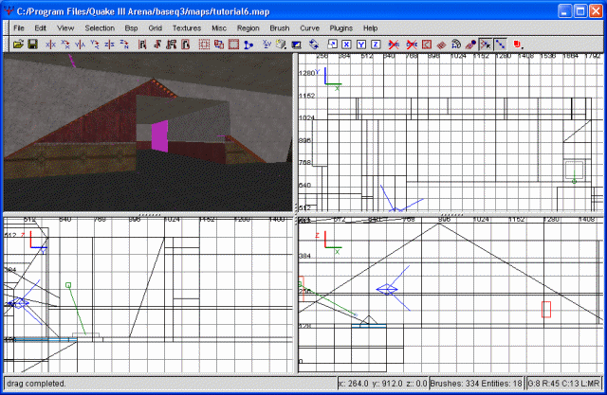Screen dimensions: 607x395
Task: Toggle cubic clipping of camera view
Action: pyautogui.click(x=296, y=45)
